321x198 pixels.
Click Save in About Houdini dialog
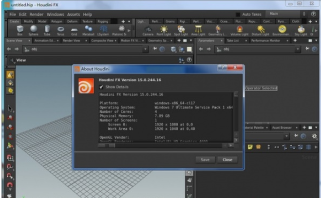(205, 160)
